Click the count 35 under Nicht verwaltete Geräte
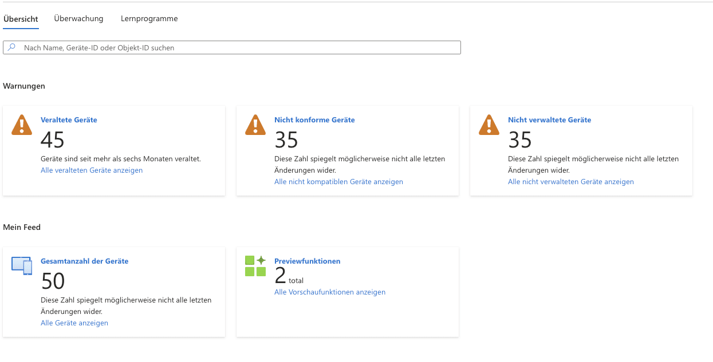The height and width of the screenshot is (362, 713). pyautogui.click(x=520, y=140)
